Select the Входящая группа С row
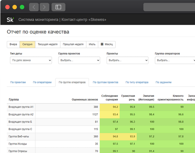The image size is (195, 153). tap(101, 129)
